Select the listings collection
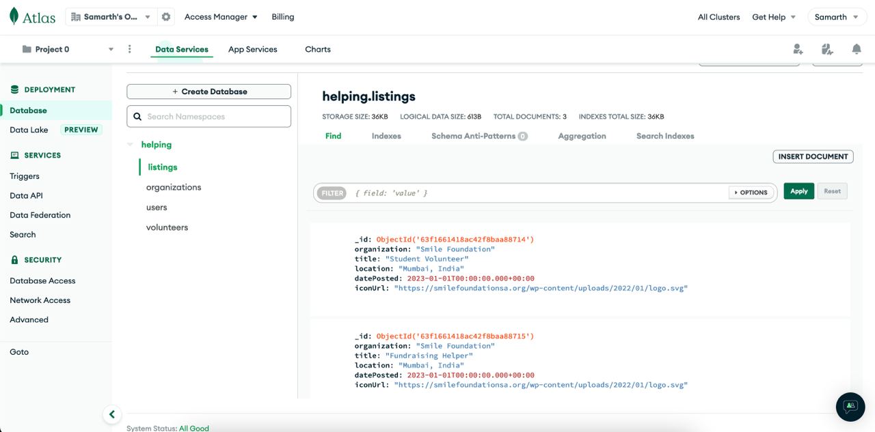Screen dimensions: 875x432 pyautogui.click(x=163, y=167)
